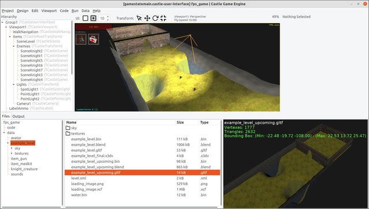Screen dimensions: 369x209
Task: Activate the scale transform tool
Action: coord(163,18)
